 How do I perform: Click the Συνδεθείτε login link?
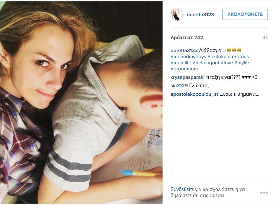[182, 189]
